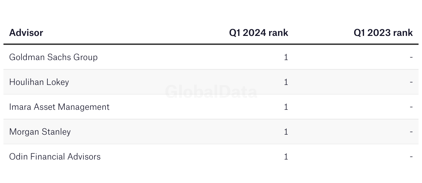Select the Odin Financial Advisors name
The image size is (422, 183).
[55, 156]
